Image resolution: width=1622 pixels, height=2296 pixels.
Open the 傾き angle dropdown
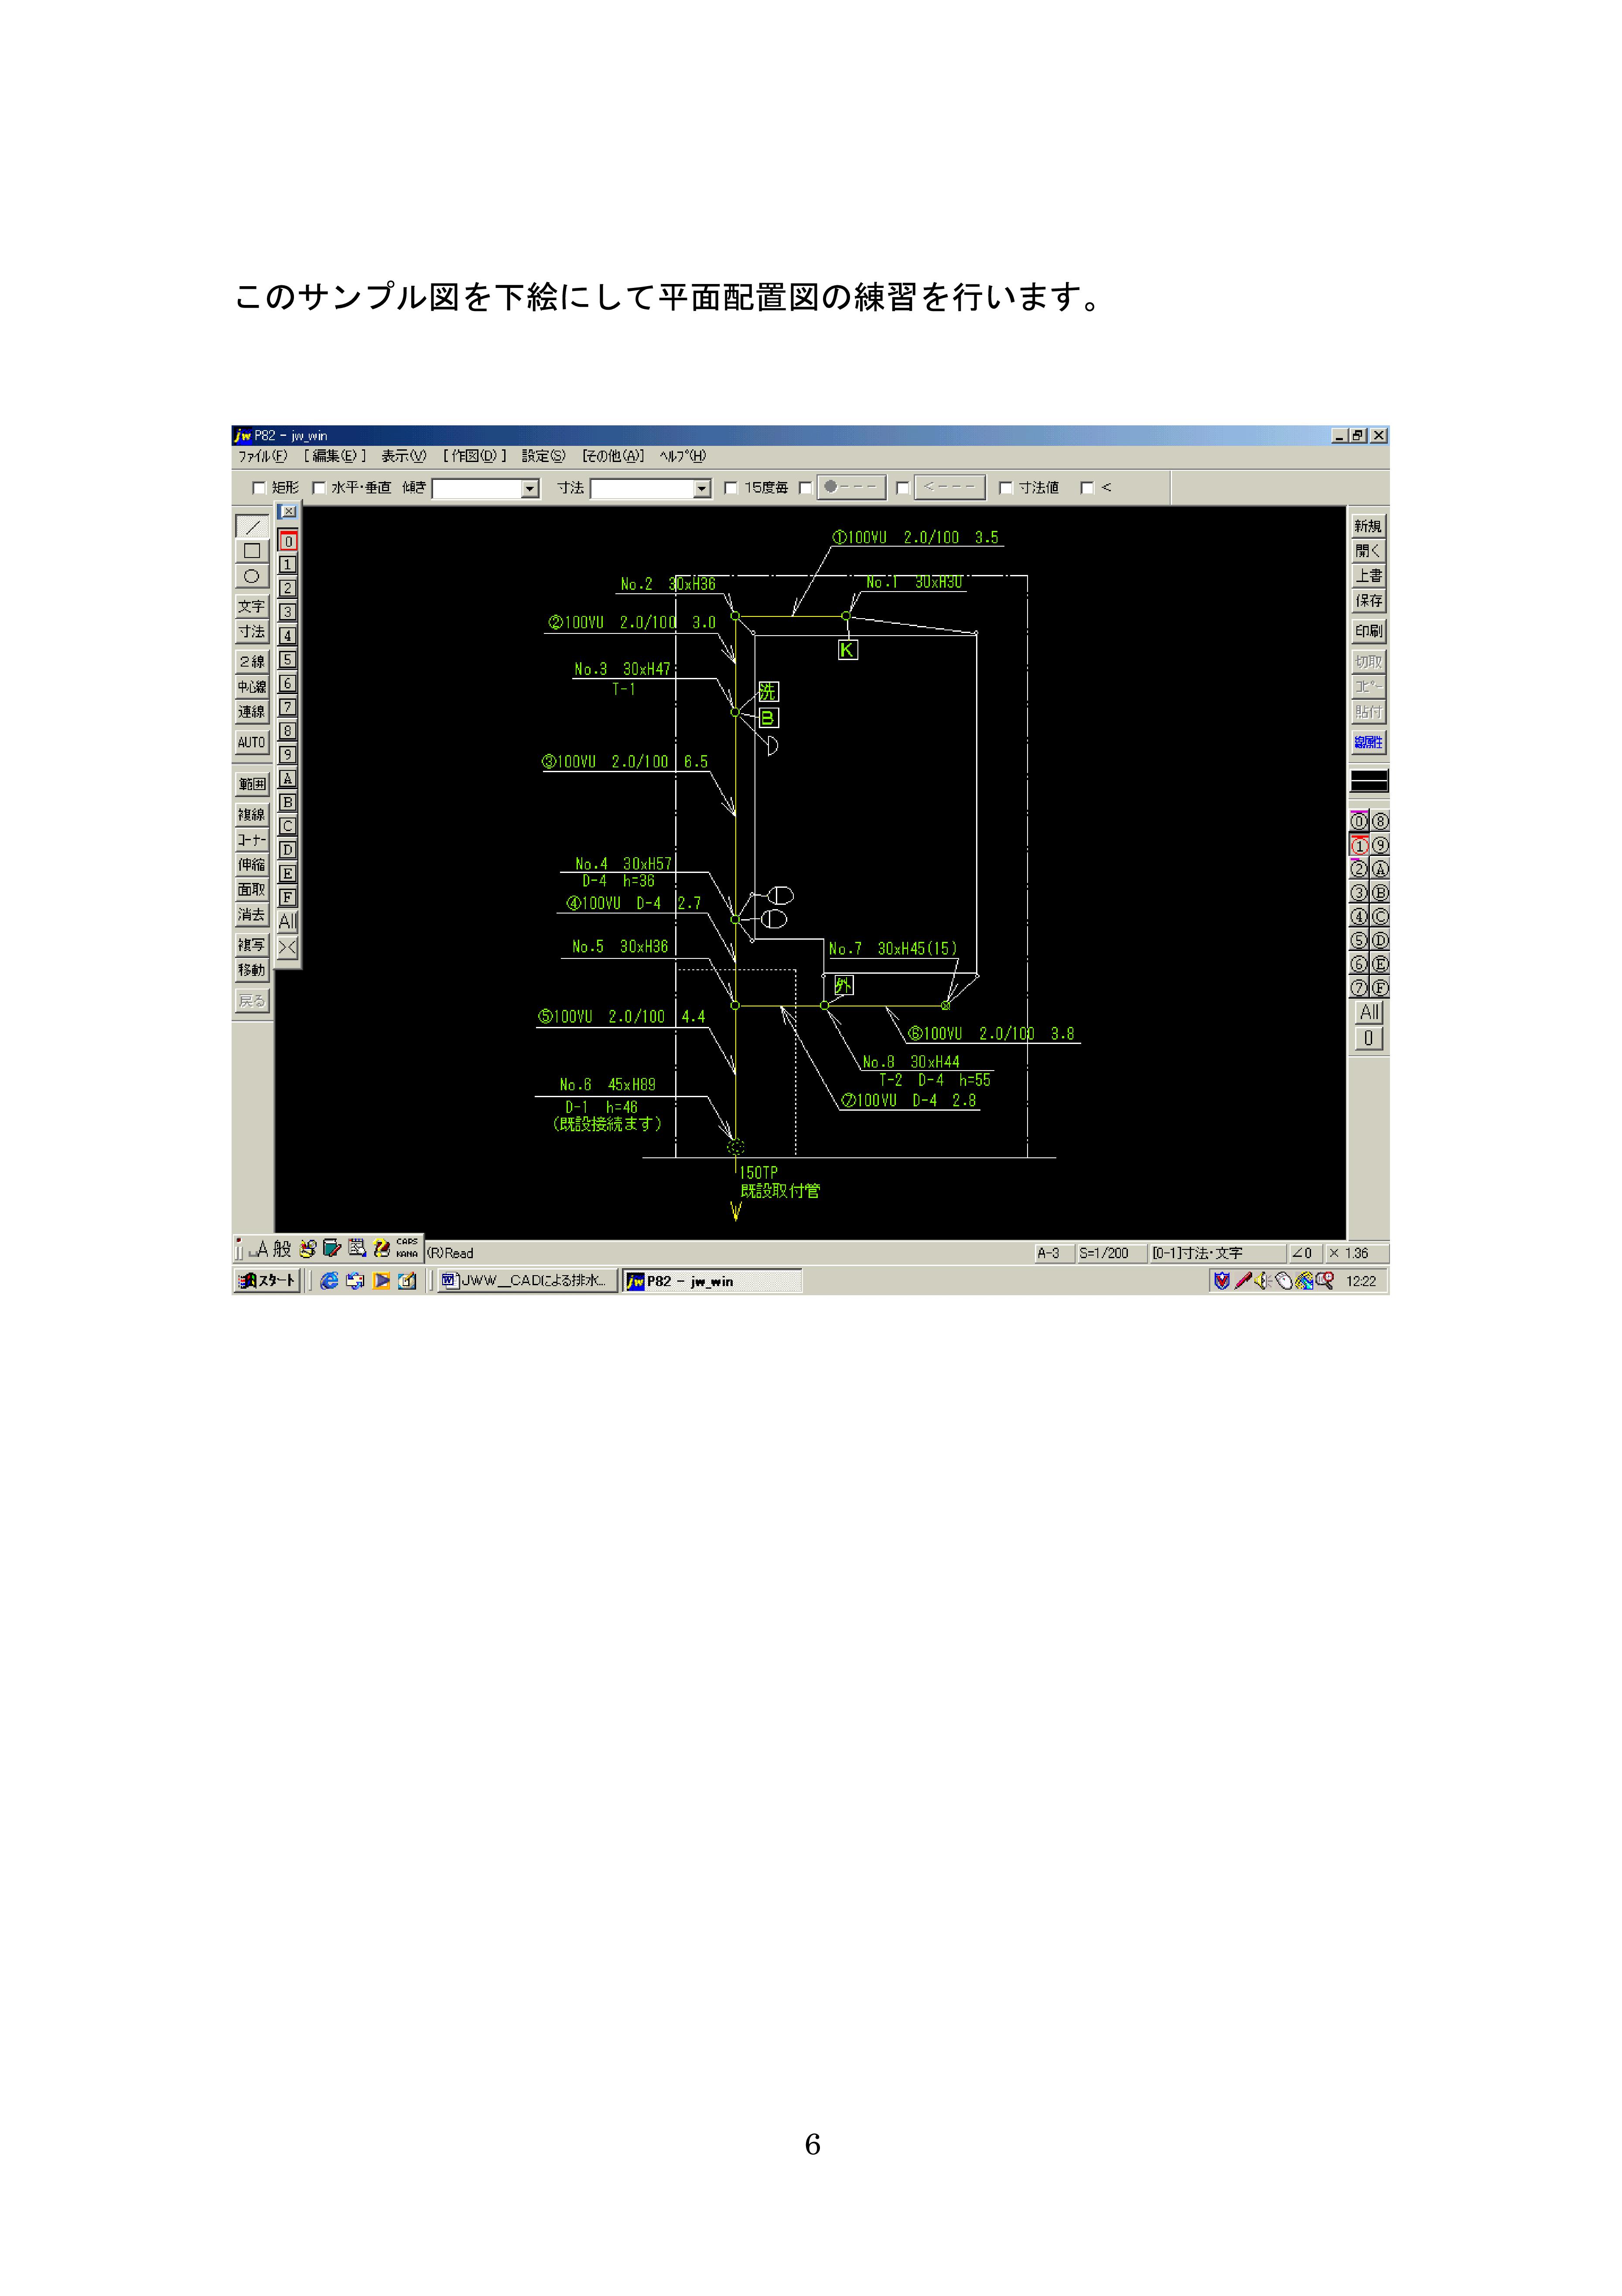tap(530, 488)
